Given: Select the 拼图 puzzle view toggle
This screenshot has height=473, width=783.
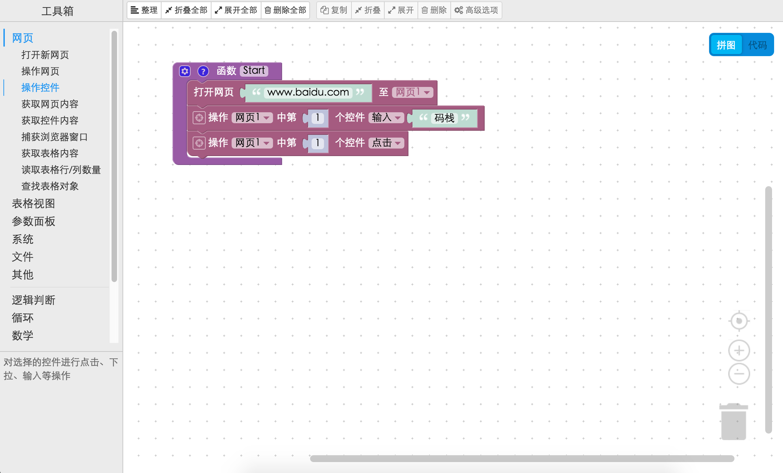Looking at the screenshot, I should pyautogui.click(x=726, y=45).
